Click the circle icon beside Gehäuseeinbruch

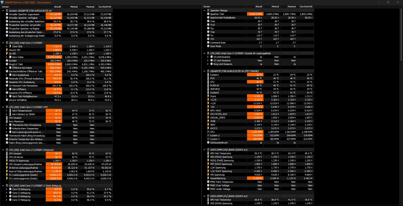pos(208,143)
